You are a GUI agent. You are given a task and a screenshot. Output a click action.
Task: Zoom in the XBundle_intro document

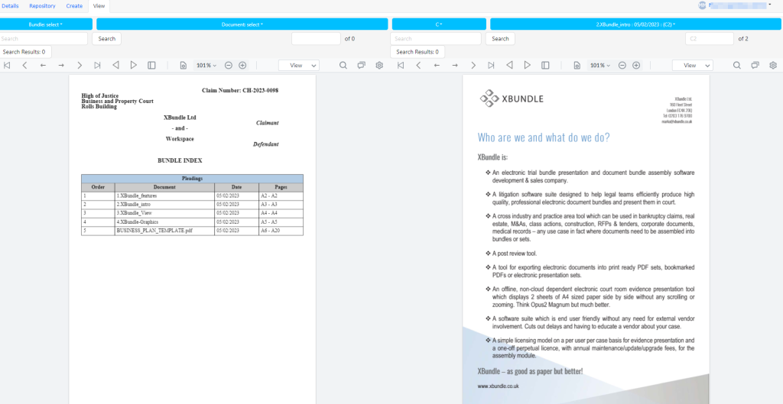tap(636, 66)
